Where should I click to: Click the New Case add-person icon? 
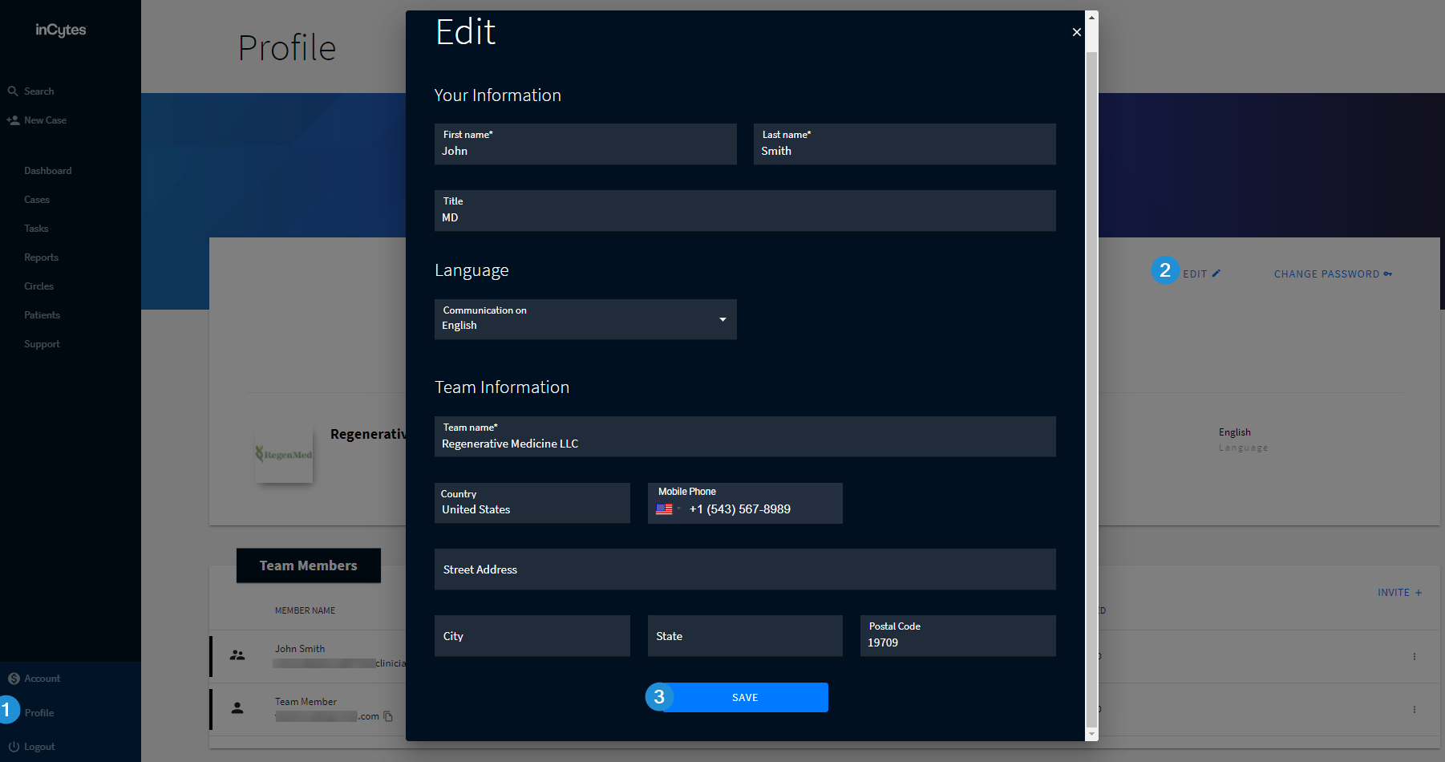click(x=13, y=120)
